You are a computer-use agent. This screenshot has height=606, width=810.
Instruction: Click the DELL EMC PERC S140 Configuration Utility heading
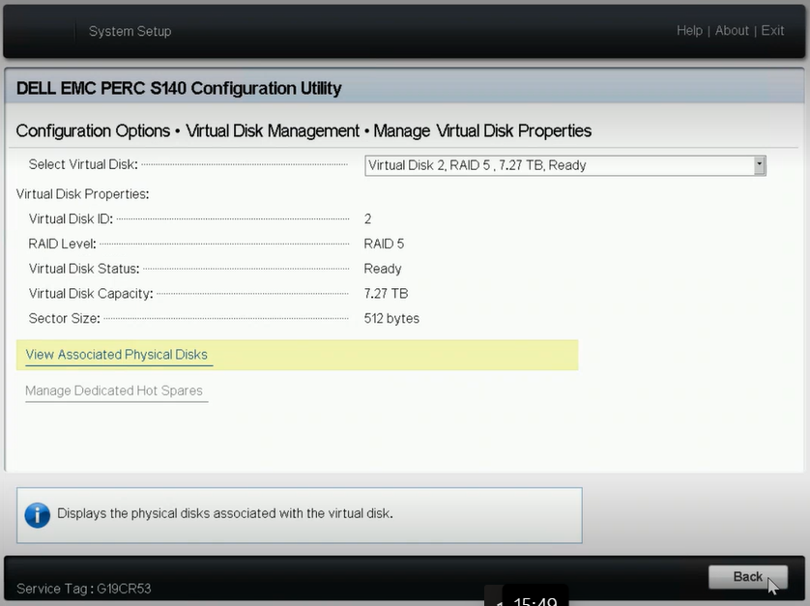point(179,88)
